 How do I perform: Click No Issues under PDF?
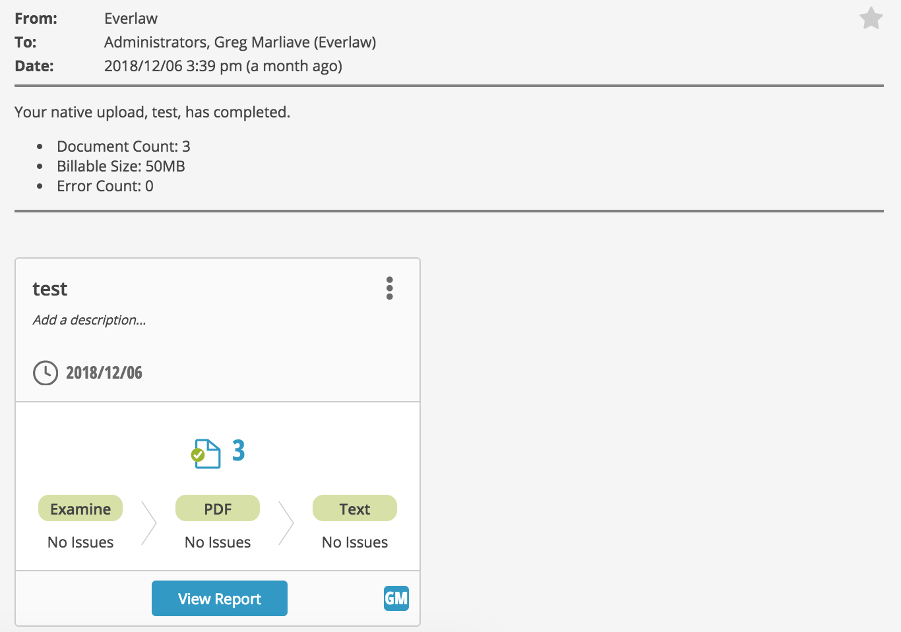218,542
